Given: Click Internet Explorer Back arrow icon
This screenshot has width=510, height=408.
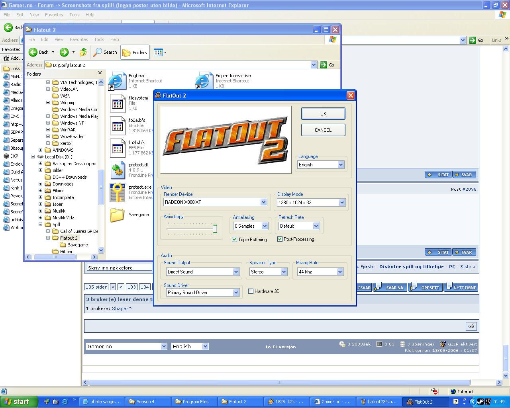Looking at the screenshot, I should 8,27.
